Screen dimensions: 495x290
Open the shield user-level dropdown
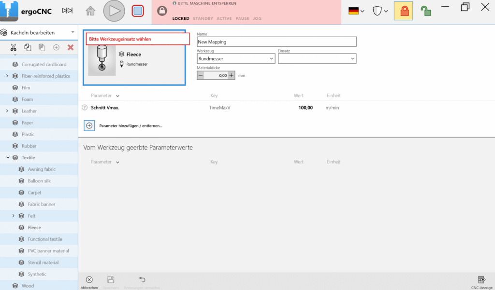point(380,11)
